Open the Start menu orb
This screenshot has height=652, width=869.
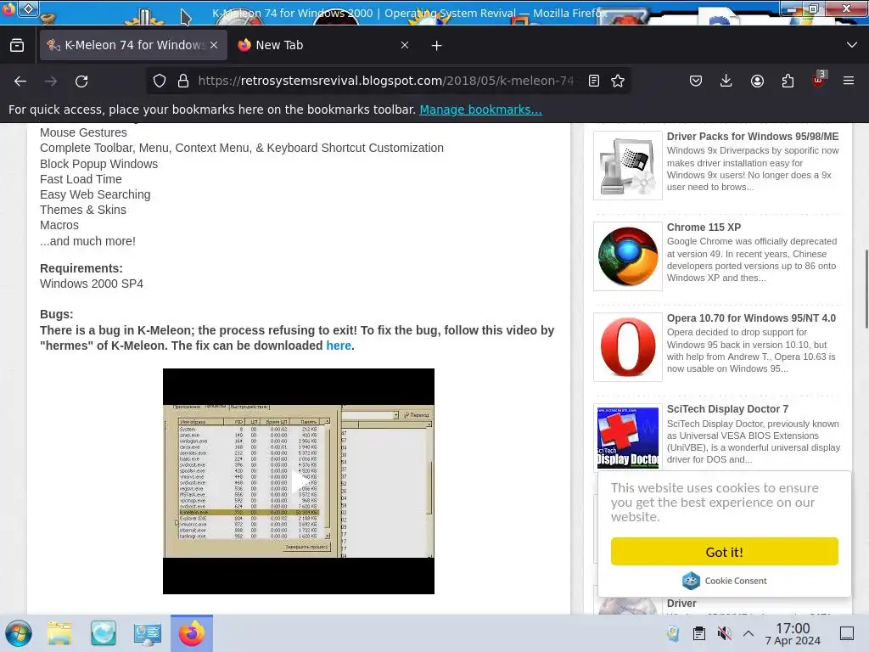(19, 633)
